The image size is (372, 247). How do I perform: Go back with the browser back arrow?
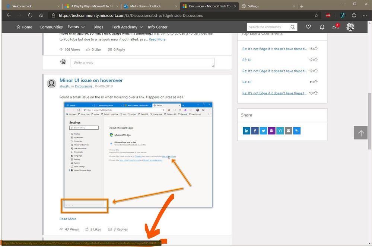[x=9, y=15]
